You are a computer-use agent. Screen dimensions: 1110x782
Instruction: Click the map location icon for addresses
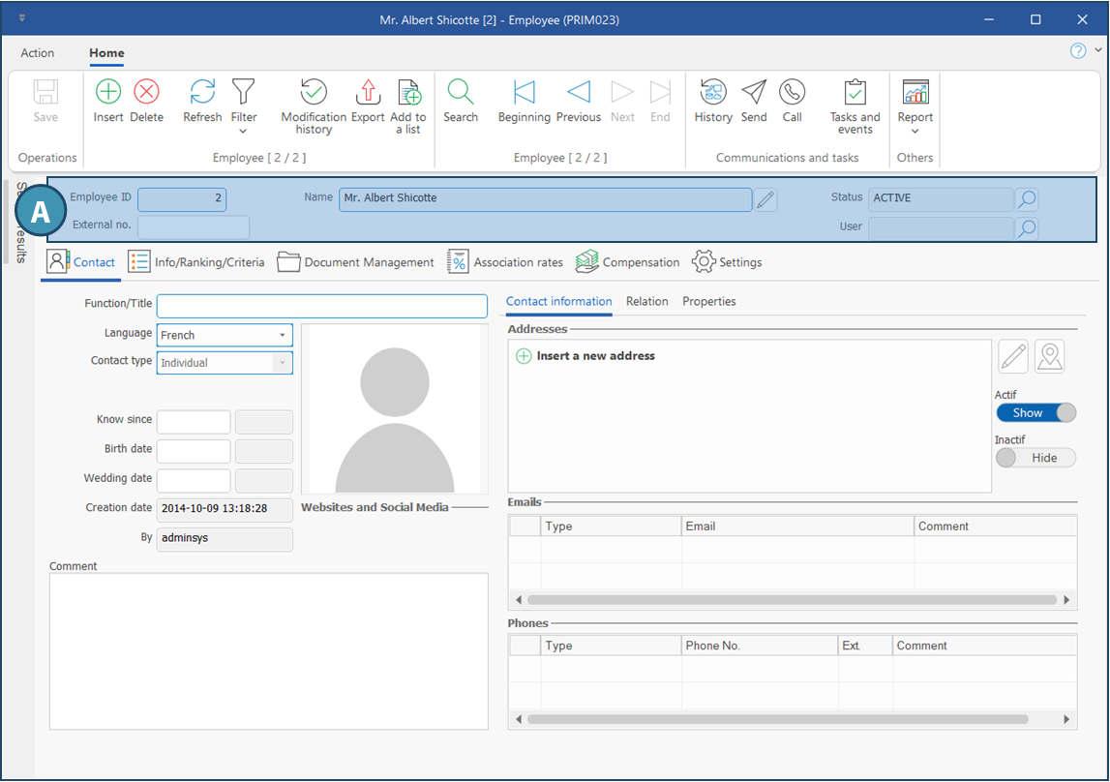[x=1049, y=356]
